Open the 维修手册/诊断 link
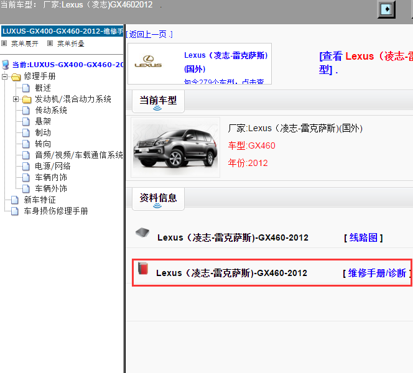This screenshot has height=373, width=413. (x=377, y=274)
